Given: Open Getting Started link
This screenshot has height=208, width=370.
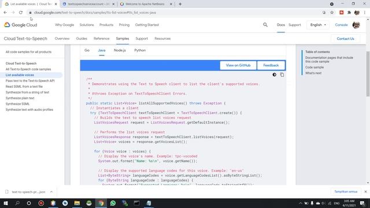Looking at the screenshot, I should (147, 25).
